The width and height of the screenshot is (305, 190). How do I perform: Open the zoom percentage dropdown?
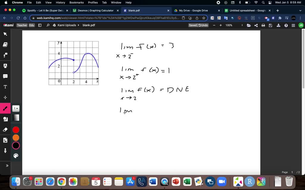click(x=229, y=25)
